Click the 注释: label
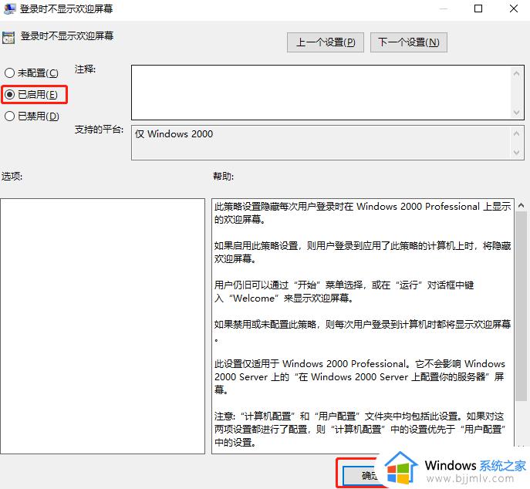 [85, 69]
